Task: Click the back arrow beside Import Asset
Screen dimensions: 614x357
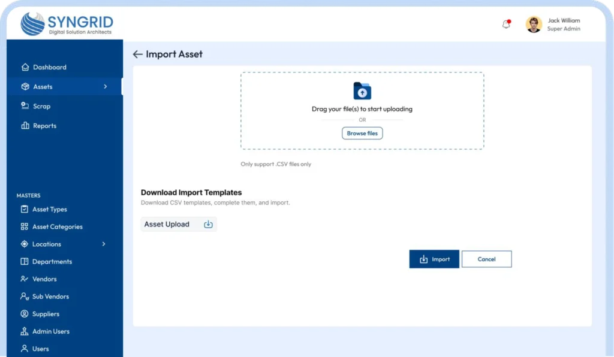Action: 137,55
